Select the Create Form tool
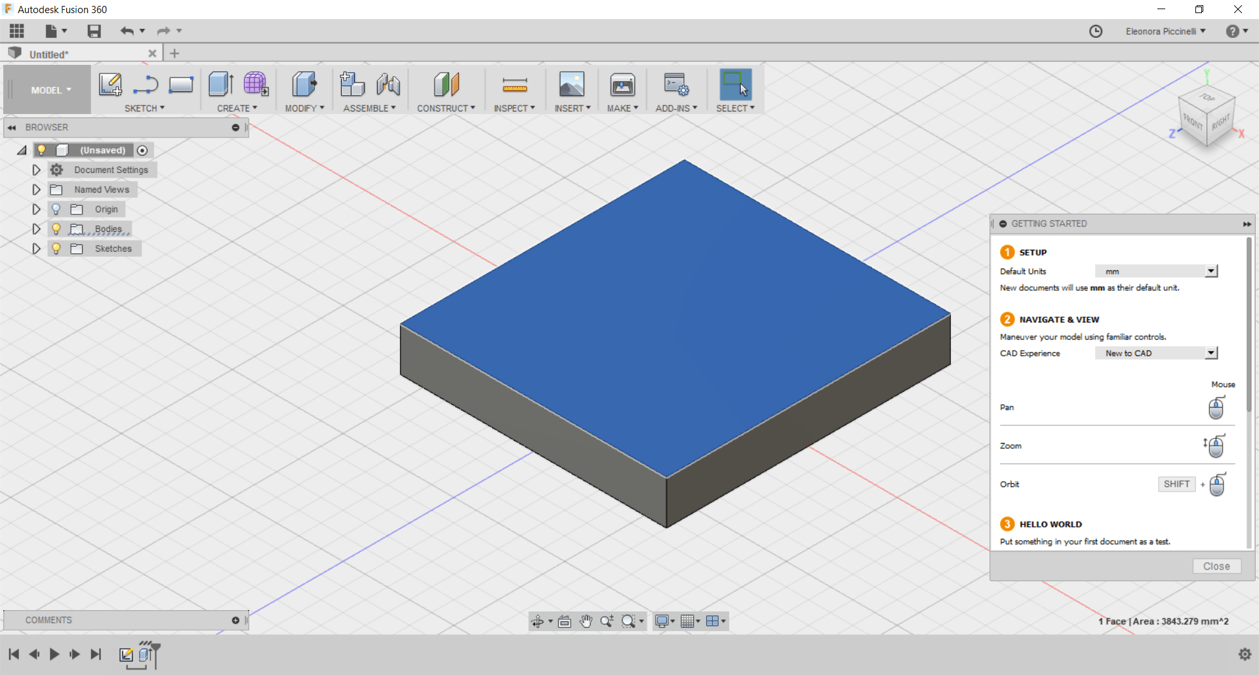The height and width of the screenshot is (675, 1259). 256,85
